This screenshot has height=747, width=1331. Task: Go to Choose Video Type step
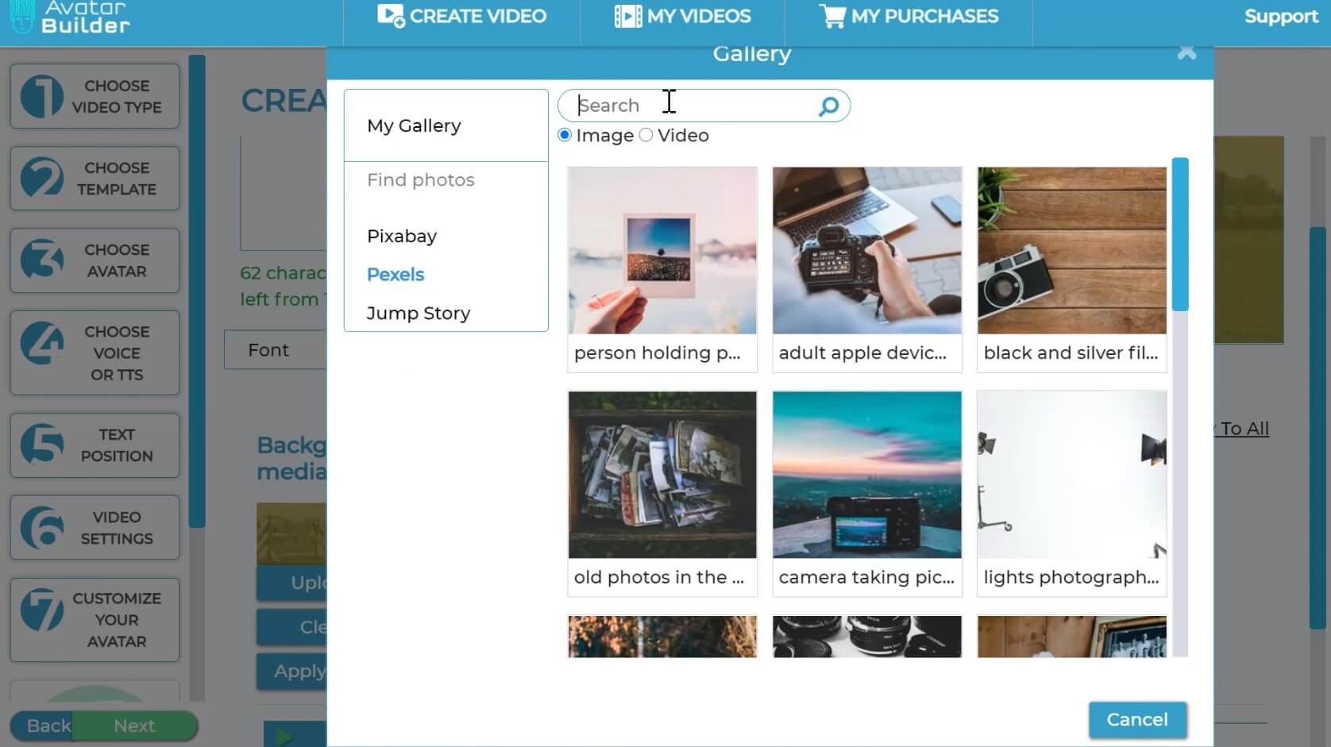pos(95,96)
